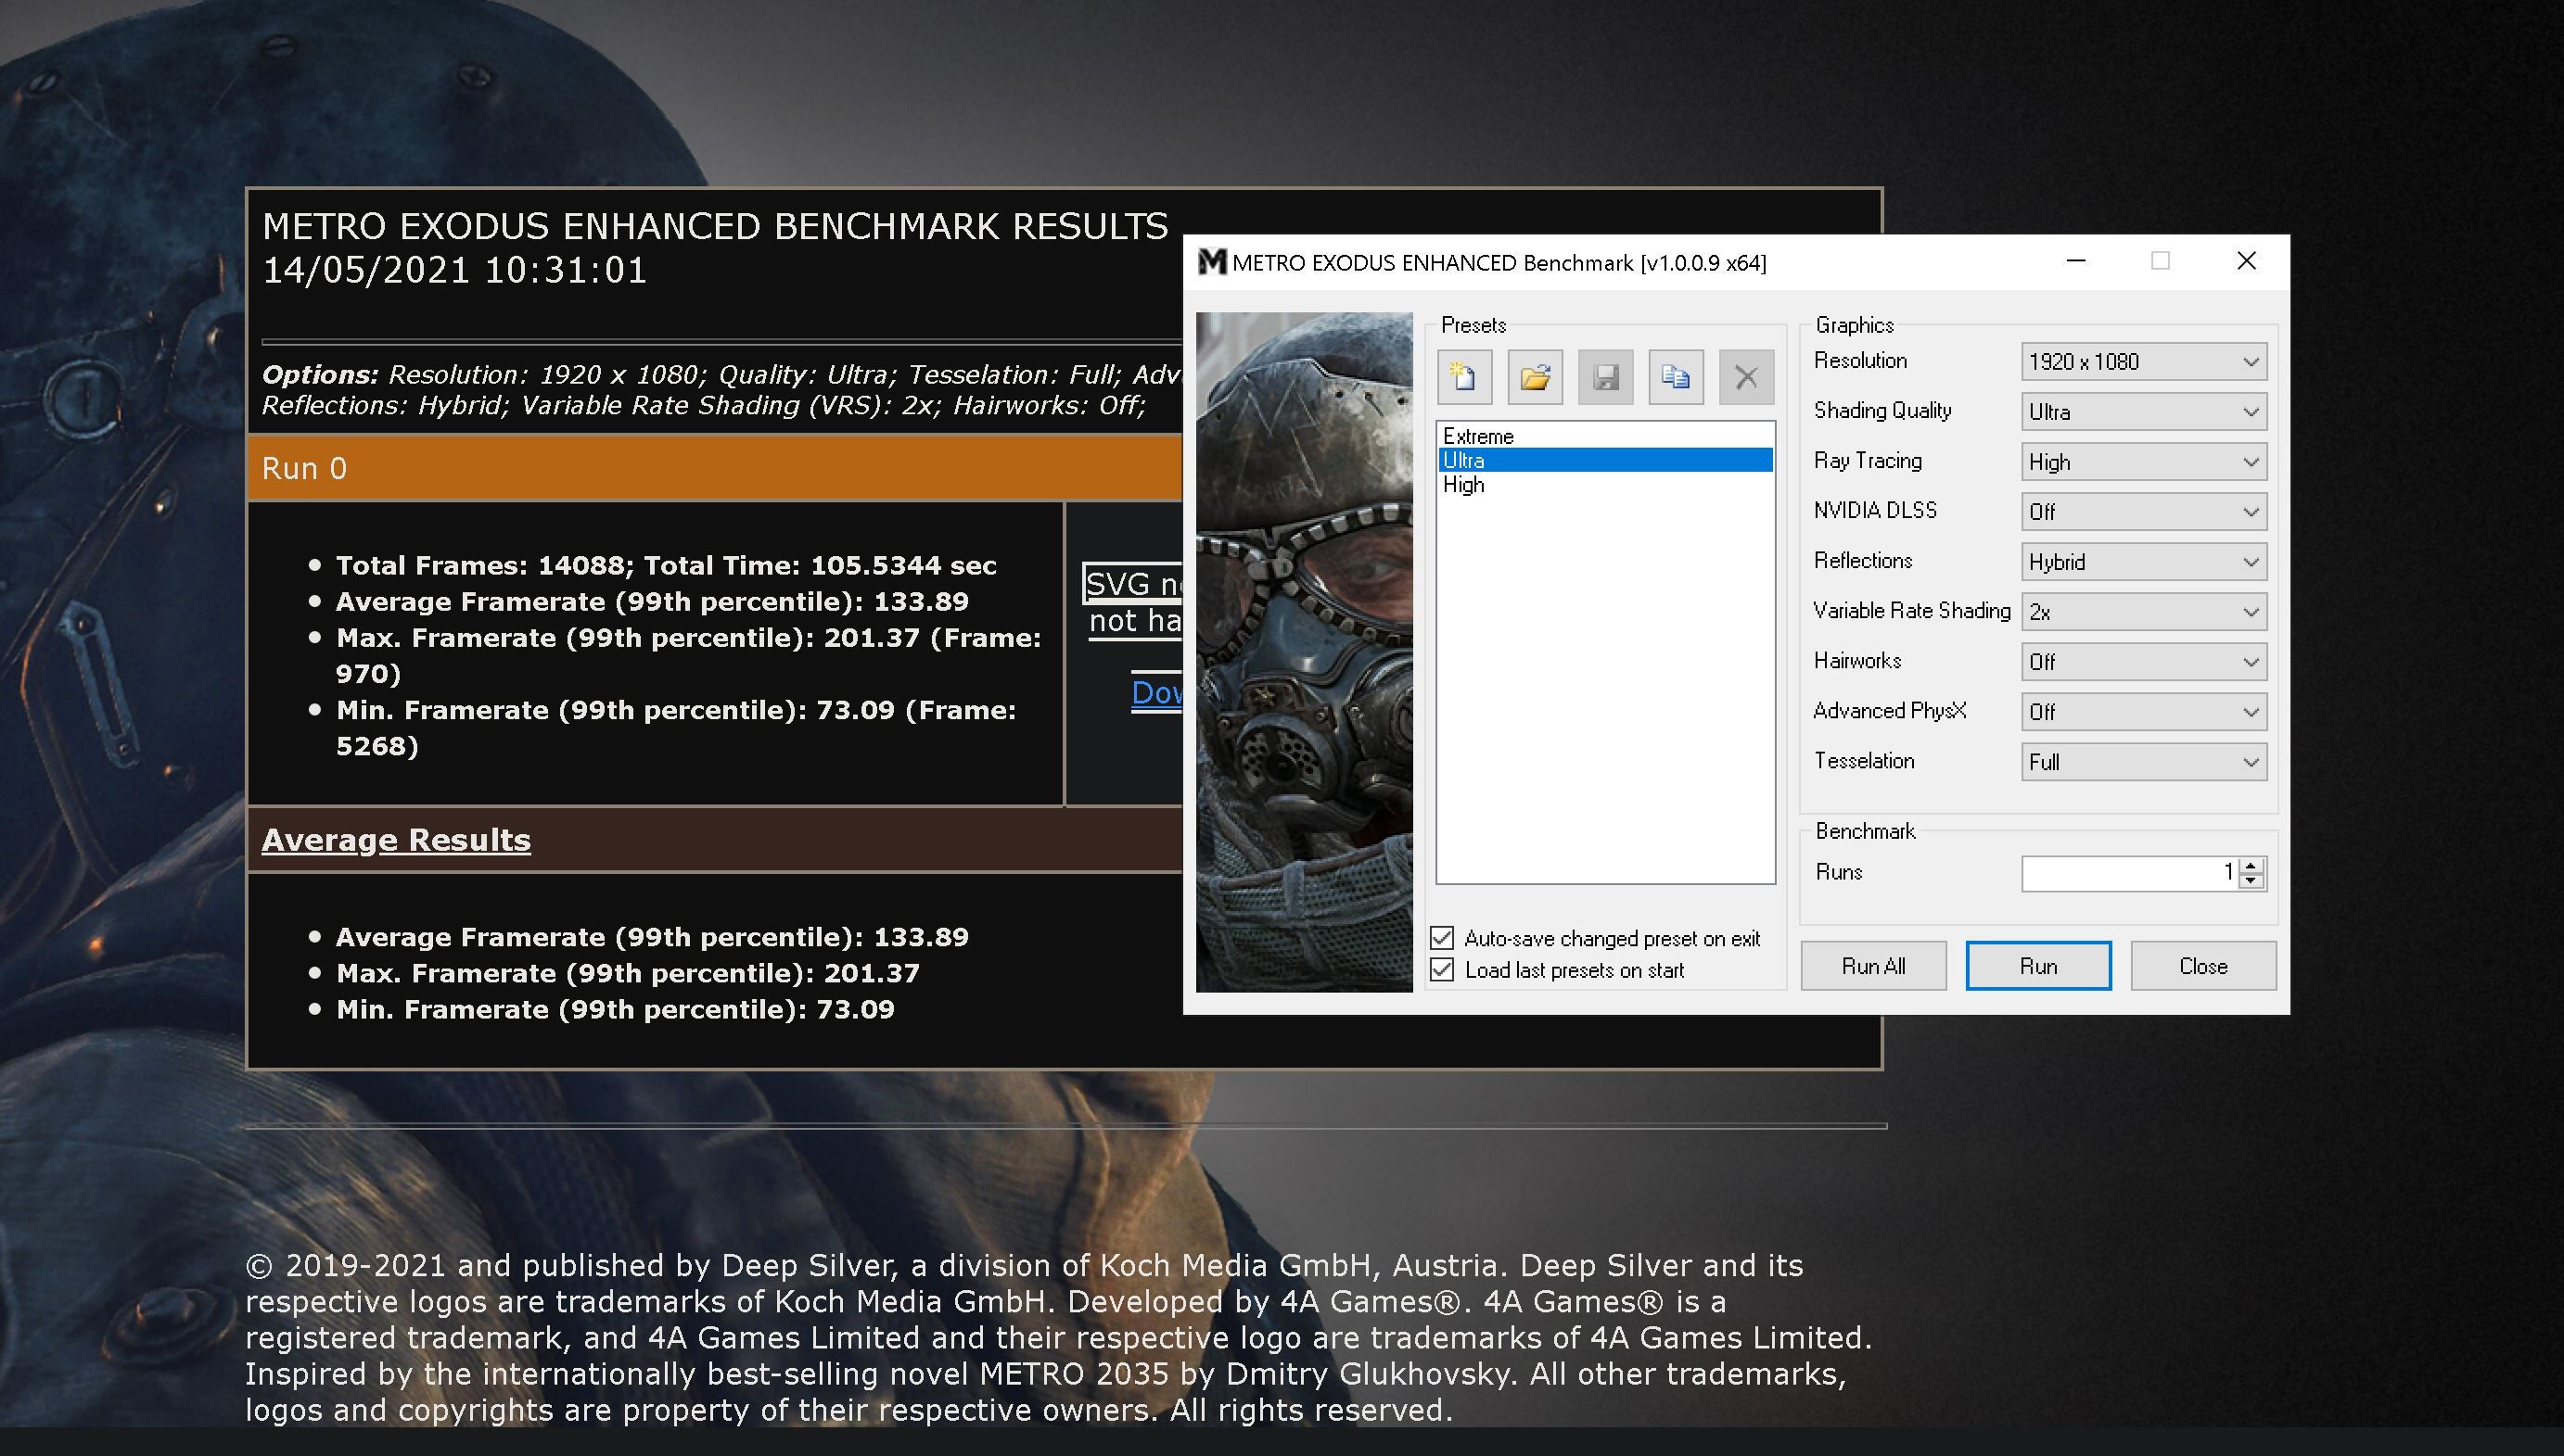This screenshot has height=1456, width=2564.
Task: Uncheck Load last presets on start
Action: [x=1442, y=970]
